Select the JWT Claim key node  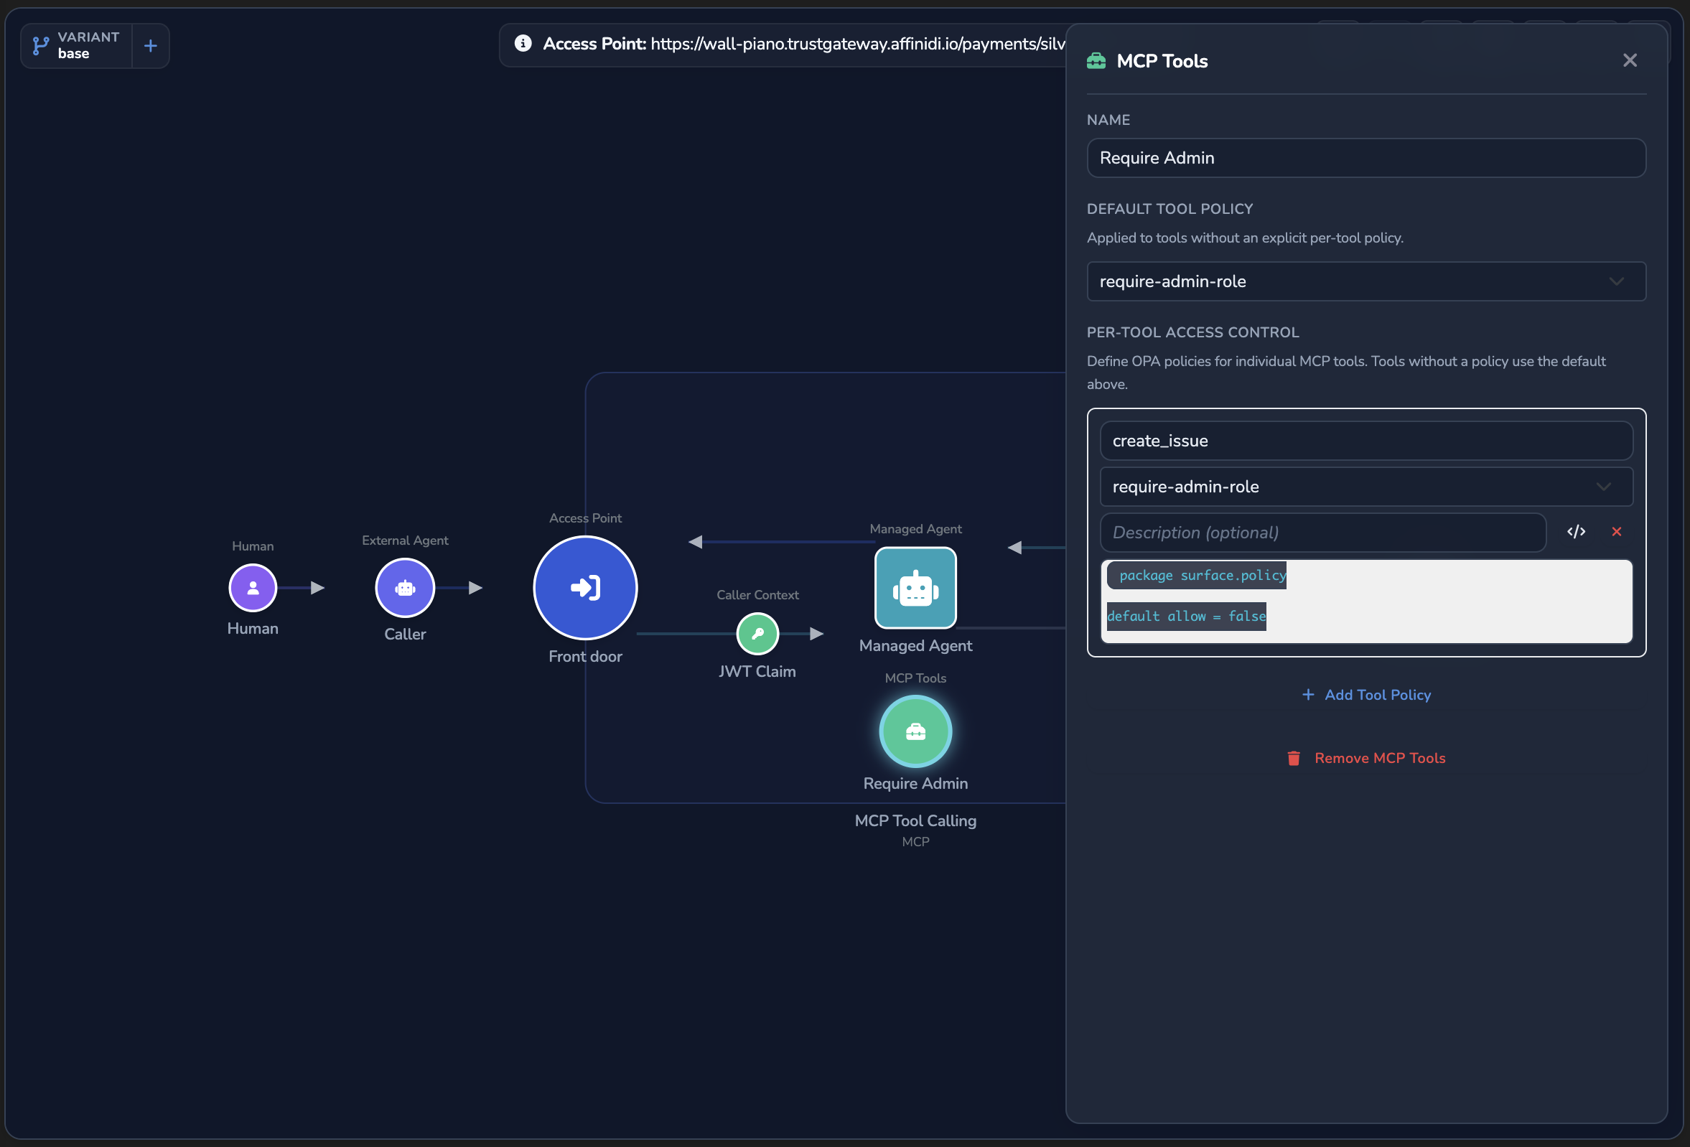[757, 633]
